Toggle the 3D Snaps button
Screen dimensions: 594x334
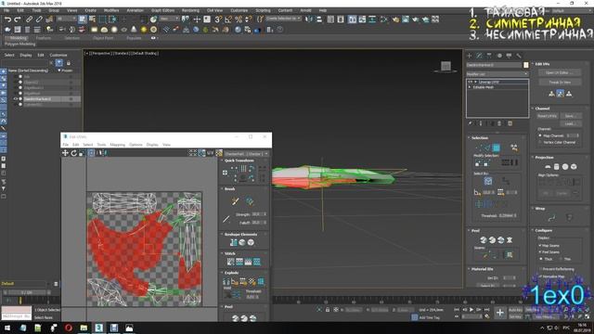pos(218,19)
